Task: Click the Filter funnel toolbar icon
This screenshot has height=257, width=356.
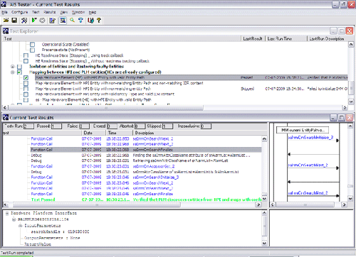Action: (x=80, y=21)
